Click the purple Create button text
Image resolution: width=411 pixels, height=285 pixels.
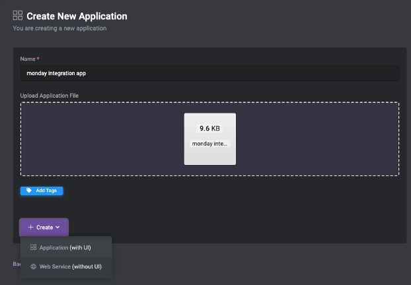pyautogui.click(x=44, y=227)
